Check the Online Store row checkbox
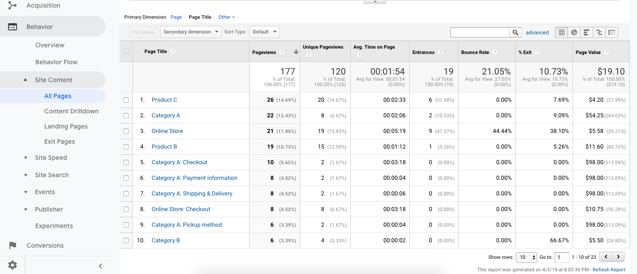 tap(126, 131)
